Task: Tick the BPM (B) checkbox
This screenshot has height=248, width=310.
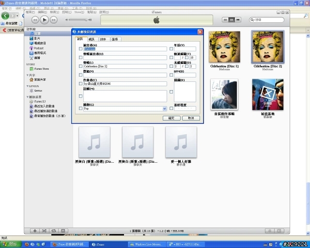Action: pos(171,75)
